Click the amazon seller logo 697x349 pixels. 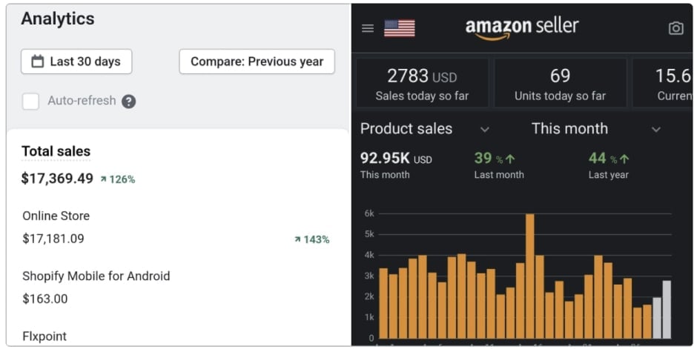click(x=522, y=29)
